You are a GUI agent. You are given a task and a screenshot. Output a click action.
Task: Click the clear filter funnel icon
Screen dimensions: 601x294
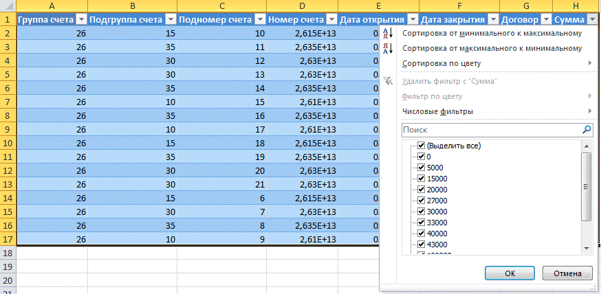[387, 81]
